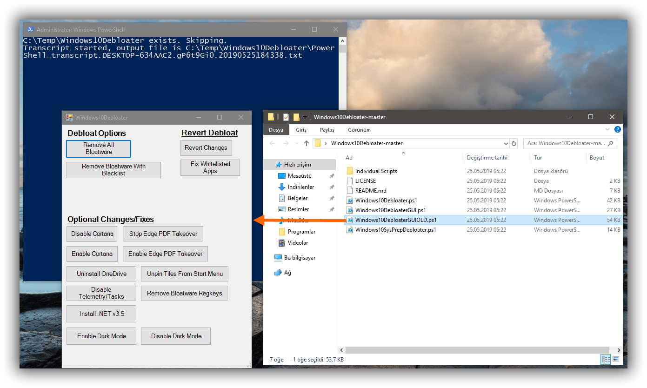Click Windows10Debloater-master in address bar
The height and width of the screenshot is (388, 647).
click(367, 143)
